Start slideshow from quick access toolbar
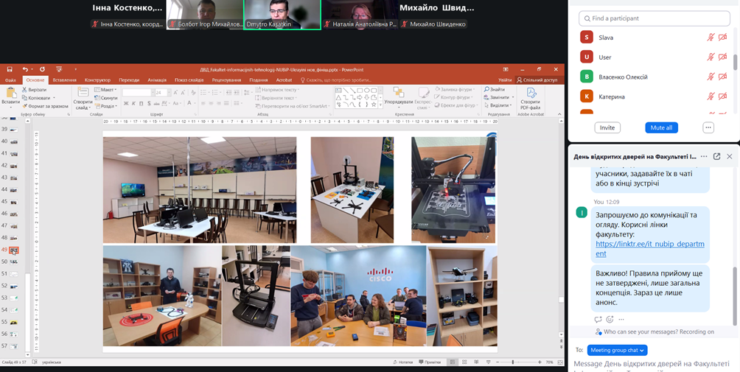The image size is (740, 372). [x=59, y=69]
